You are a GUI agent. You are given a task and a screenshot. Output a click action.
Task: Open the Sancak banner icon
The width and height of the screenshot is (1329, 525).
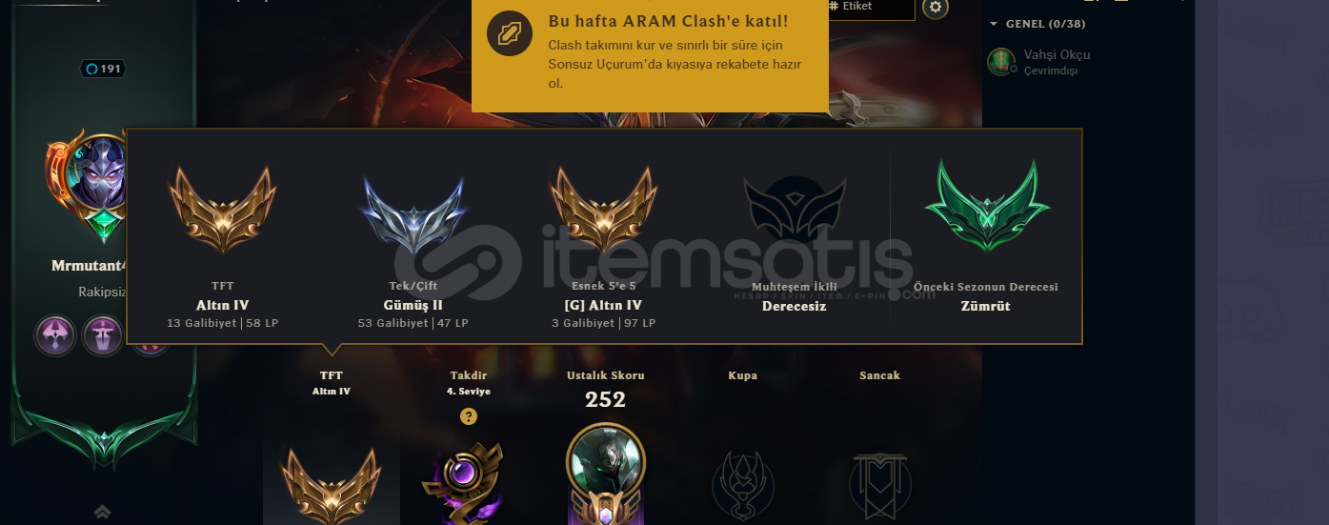point(879,485)
